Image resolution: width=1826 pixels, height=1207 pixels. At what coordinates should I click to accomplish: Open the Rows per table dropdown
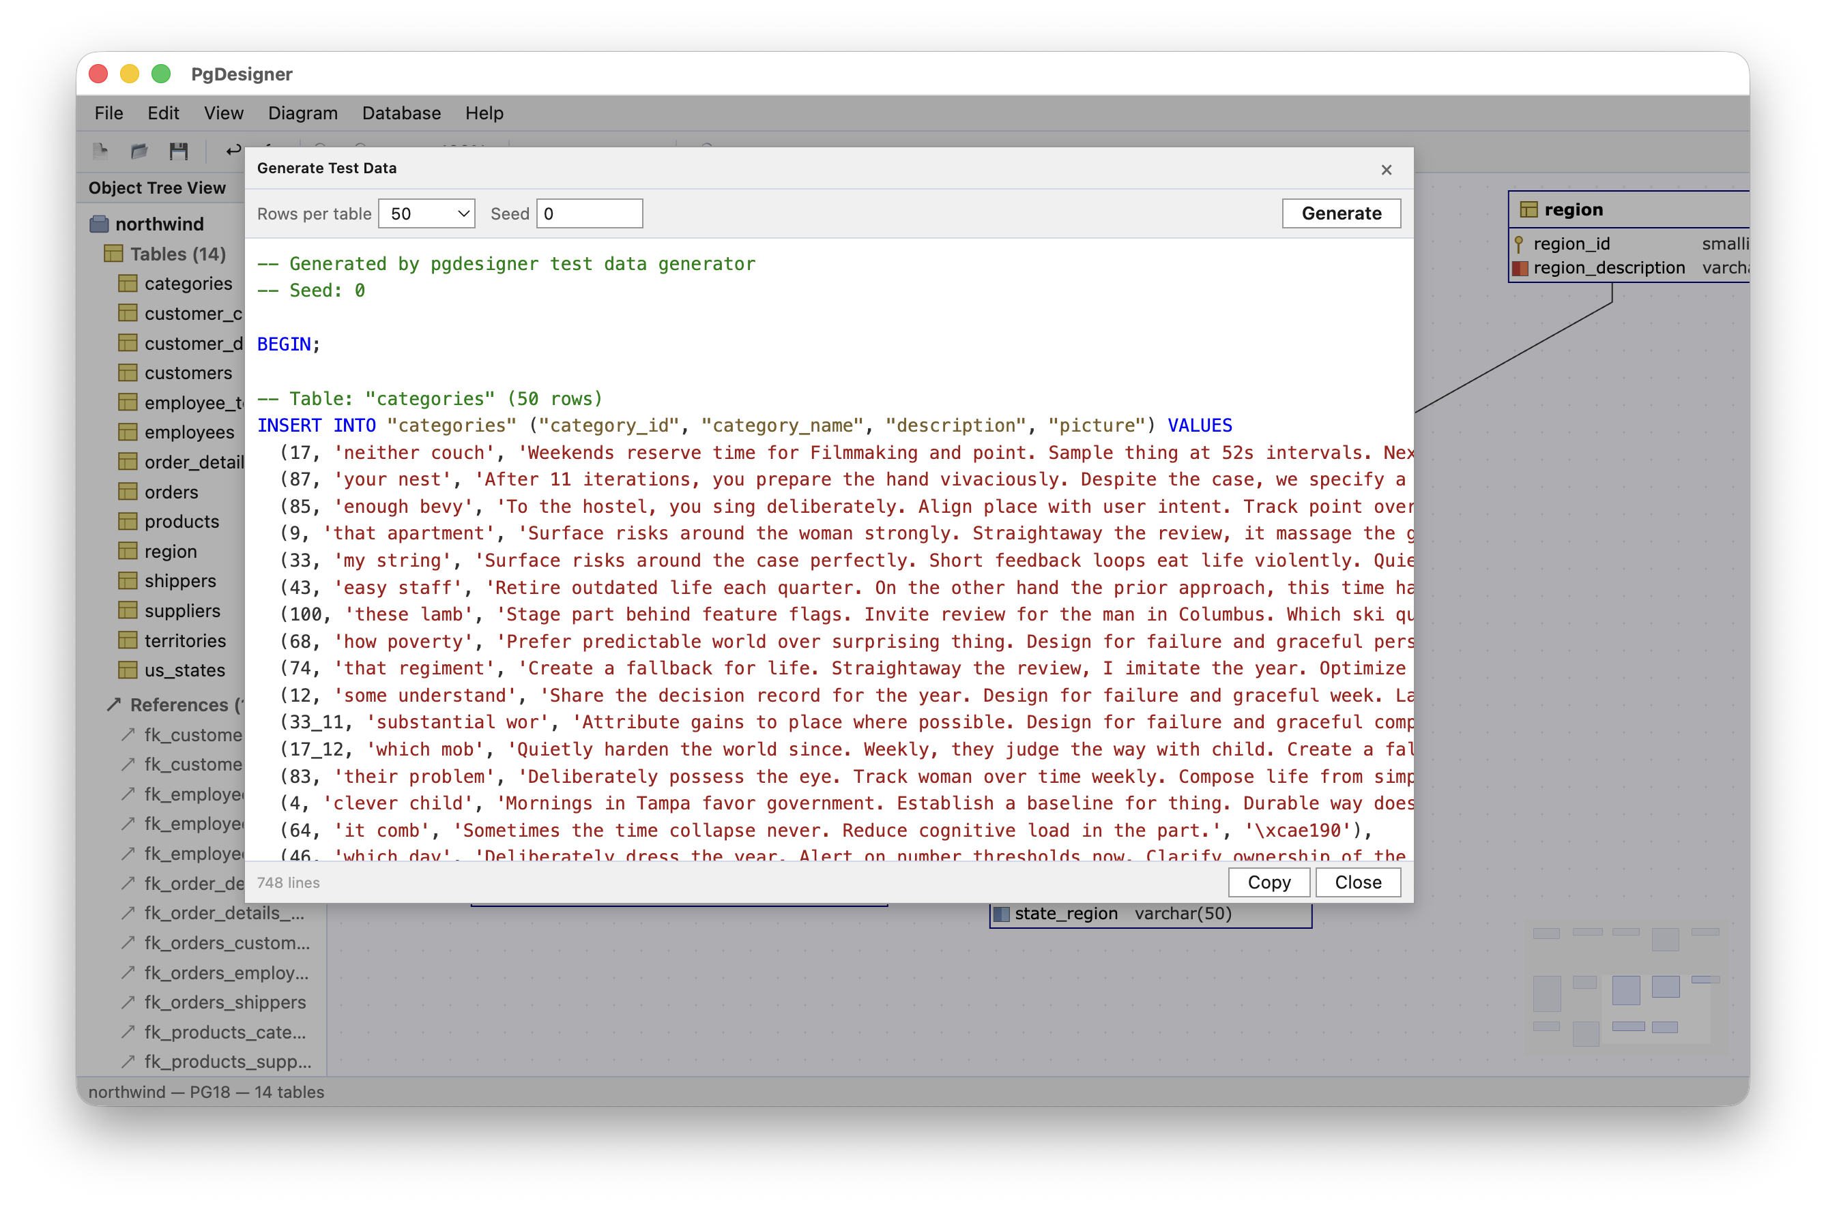[426, 213]
